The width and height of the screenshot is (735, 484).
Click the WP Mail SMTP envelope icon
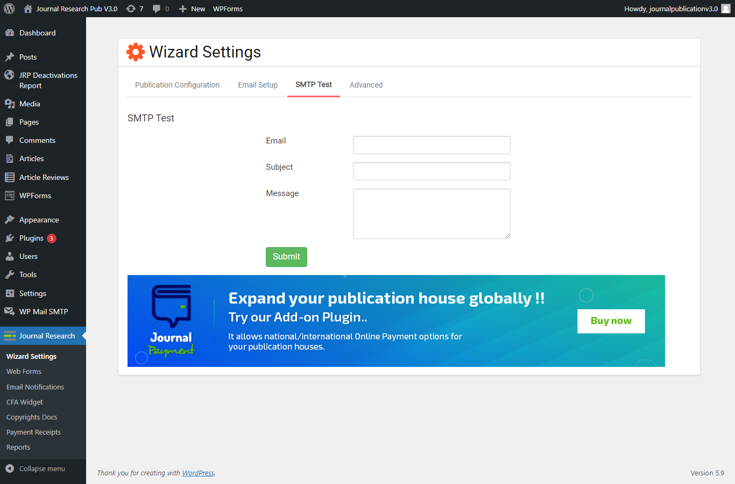click(x=10, y=312)
